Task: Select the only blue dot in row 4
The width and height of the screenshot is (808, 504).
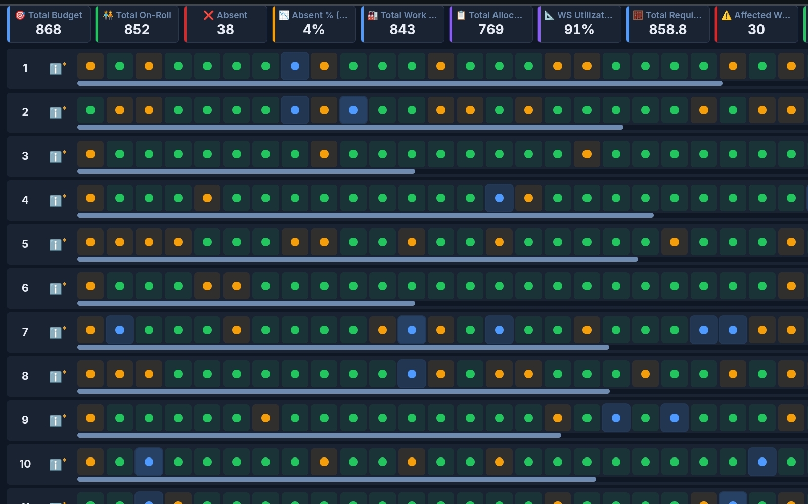Action: (x=499, y=198)
